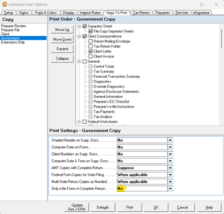Check the Federal Worksheets checkbox
Image resolution: width=224 pixels, height=214 pixels.
click(85, 122)
